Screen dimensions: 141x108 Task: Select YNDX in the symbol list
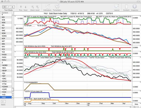tap(6, 57)
